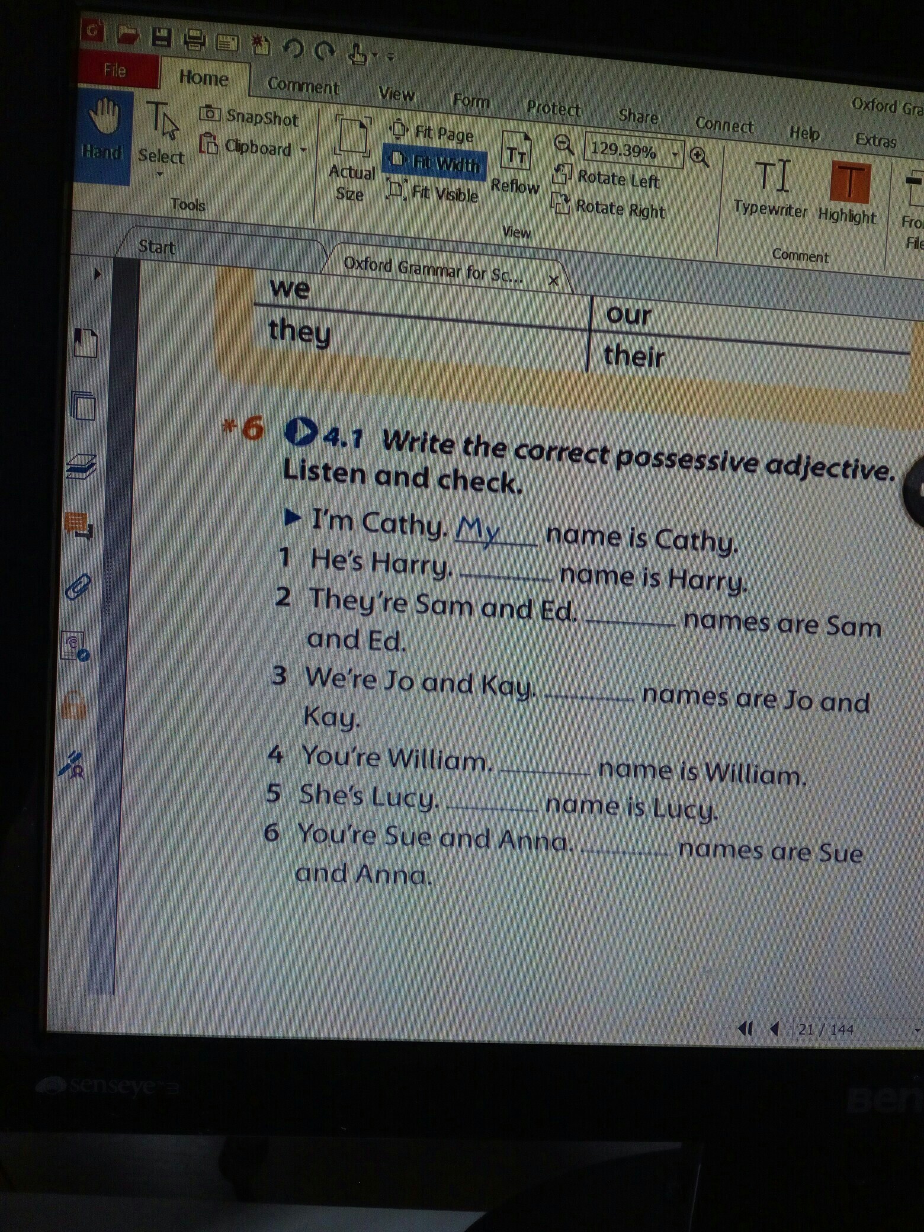The width and height of the screenshot is (924, 1232).
Task: Choose Fit Page view
Action: 432,132
